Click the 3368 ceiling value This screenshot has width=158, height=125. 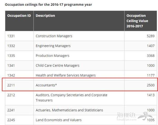(151, 55)
